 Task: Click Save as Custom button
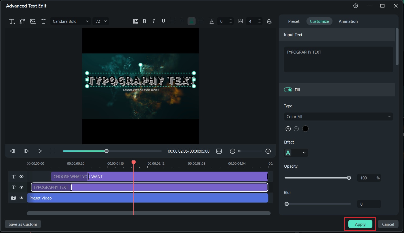click(x=23, y=224)
